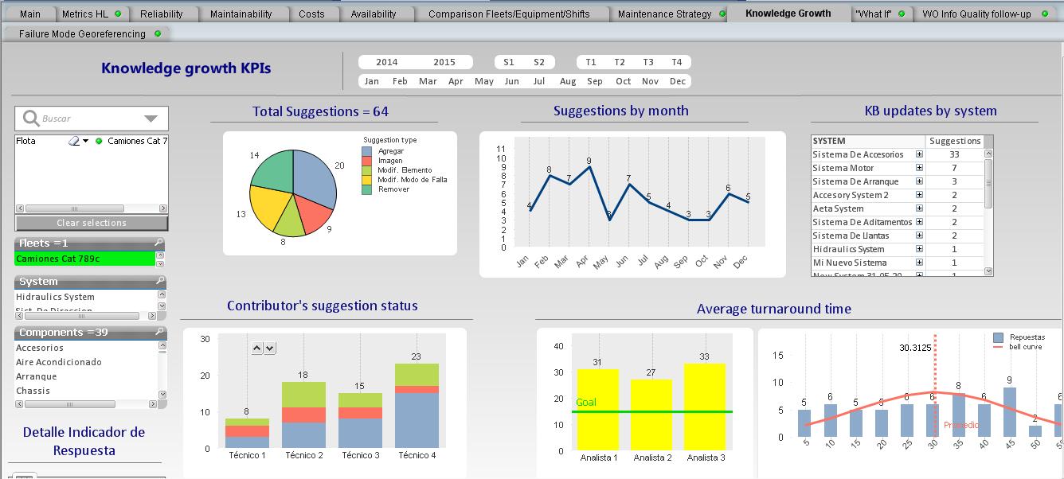Click the up arrow above Técnico 1 bar

(x=256, y=348)
